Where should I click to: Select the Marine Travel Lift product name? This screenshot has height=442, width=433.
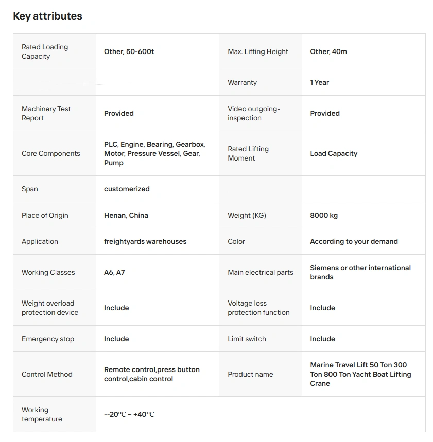(x=360, y=374)
